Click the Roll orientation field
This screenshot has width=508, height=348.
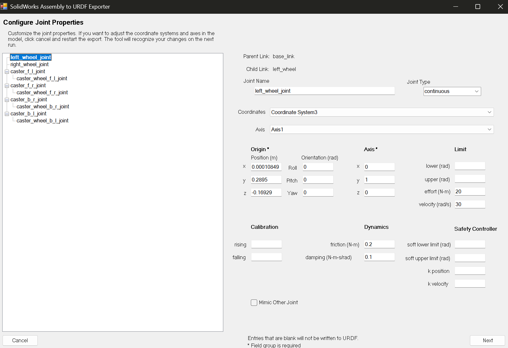pos(318,167)
